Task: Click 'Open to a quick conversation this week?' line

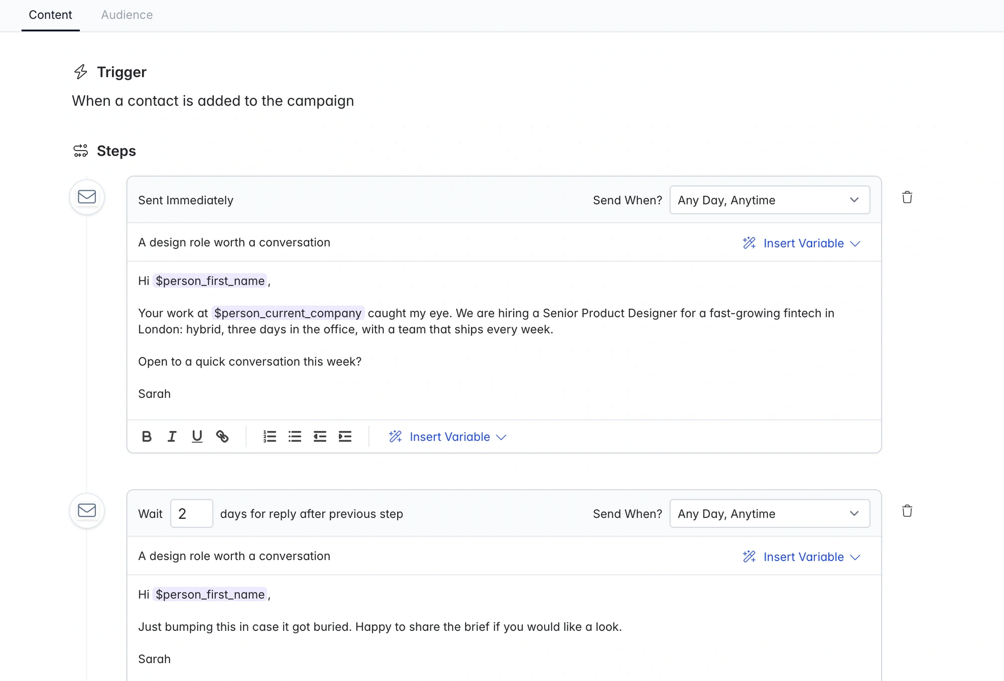Action: pyautogui.click(x=250, y=362)
